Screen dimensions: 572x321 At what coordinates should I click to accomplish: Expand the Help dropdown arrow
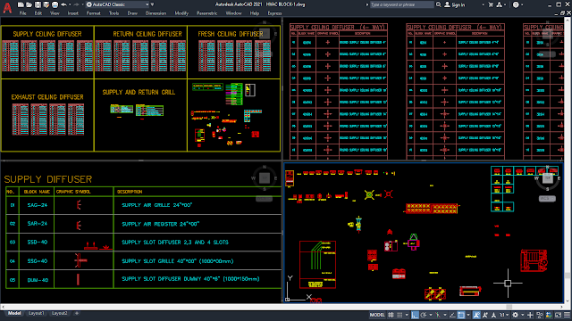[522, 4]
